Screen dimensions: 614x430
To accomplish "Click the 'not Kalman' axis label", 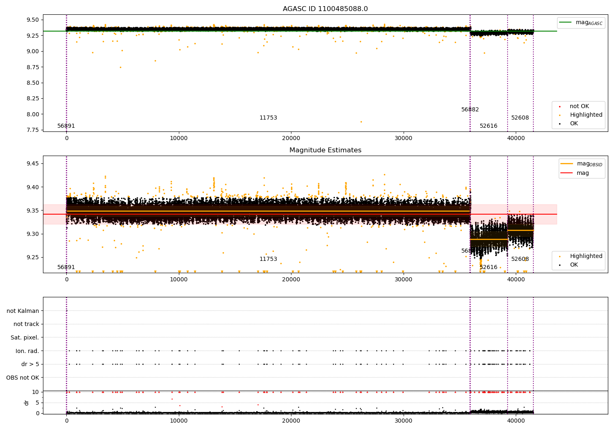I will click(23, 311).
